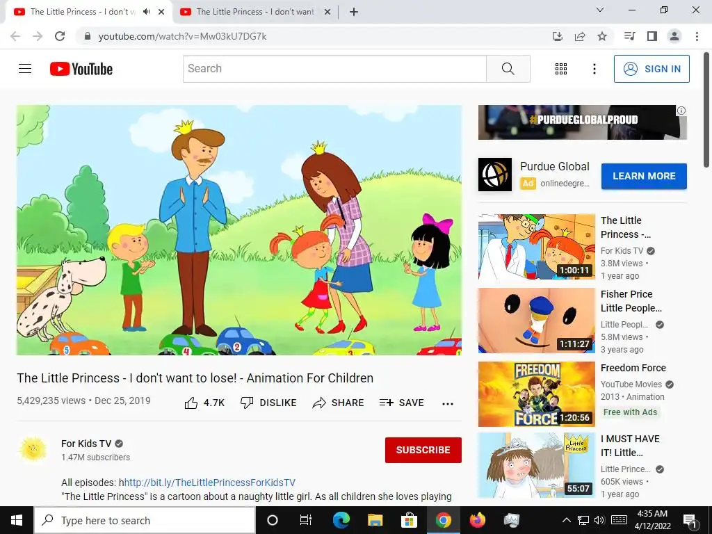
Task: Open Freedom Force video title
Action: point(633,368)
